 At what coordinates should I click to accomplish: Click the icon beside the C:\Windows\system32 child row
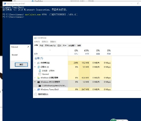40,86
